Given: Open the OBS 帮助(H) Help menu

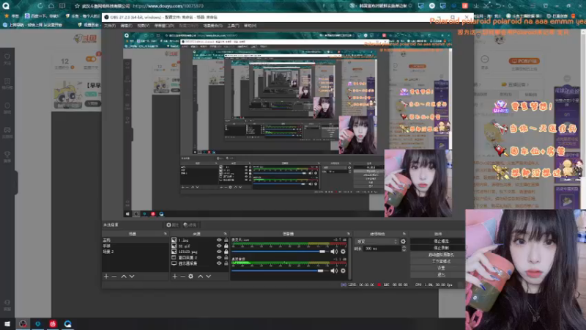Looking at the screenshot, I should (250, 26).
